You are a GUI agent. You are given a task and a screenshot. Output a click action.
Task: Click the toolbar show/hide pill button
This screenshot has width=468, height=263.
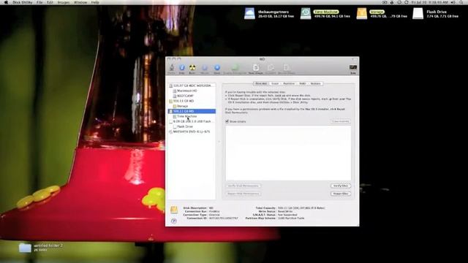pos(354,59)
